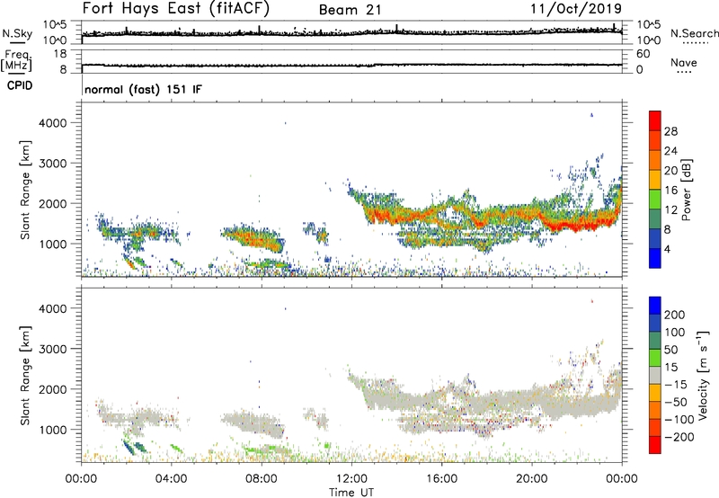The image size is (719, 498).
Task: Click the blue top segment of the Velocity colorbar
Action: point(655,306)
